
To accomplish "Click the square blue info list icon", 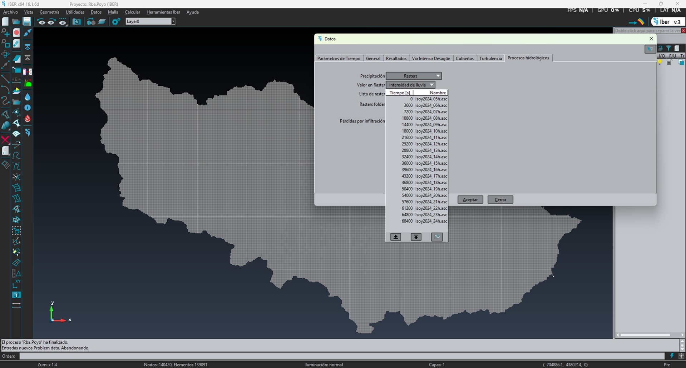I will 16,295.
